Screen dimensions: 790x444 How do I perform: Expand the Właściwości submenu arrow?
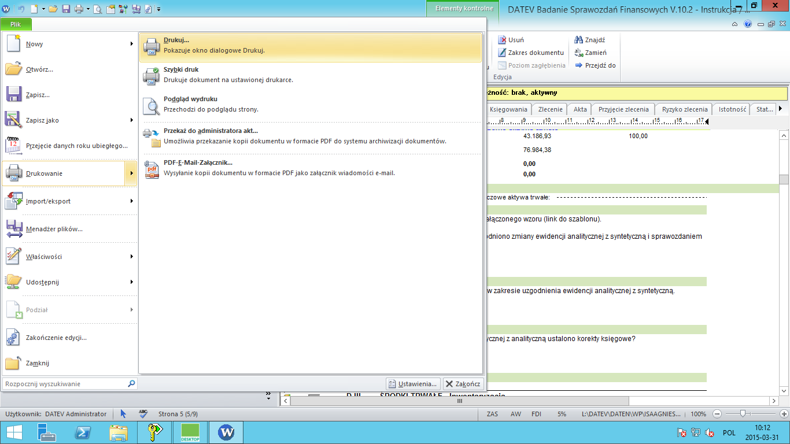(131, 257)
